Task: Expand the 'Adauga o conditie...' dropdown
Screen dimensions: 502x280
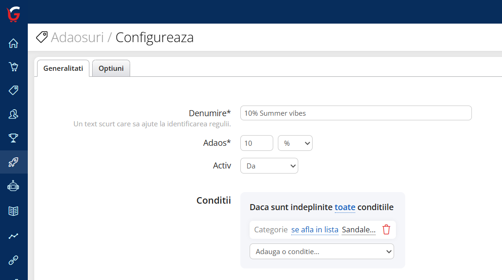Action: click(x=322, y=251)
